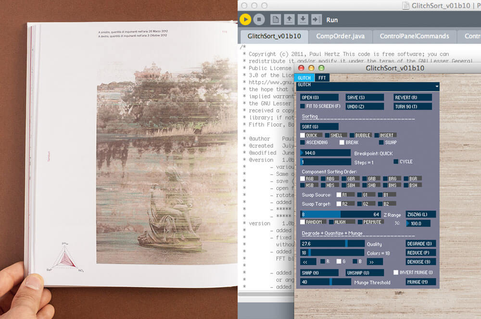Screen dimensions: 481x319
Task: Start sorting with the SORT (G) button
Action: pos(319,126)
